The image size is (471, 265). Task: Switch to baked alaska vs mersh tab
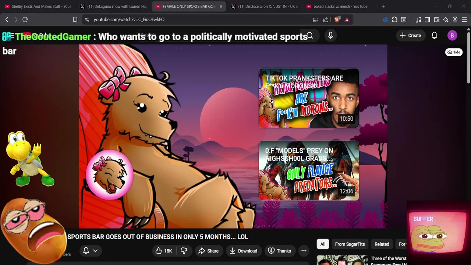click(339, 6)
